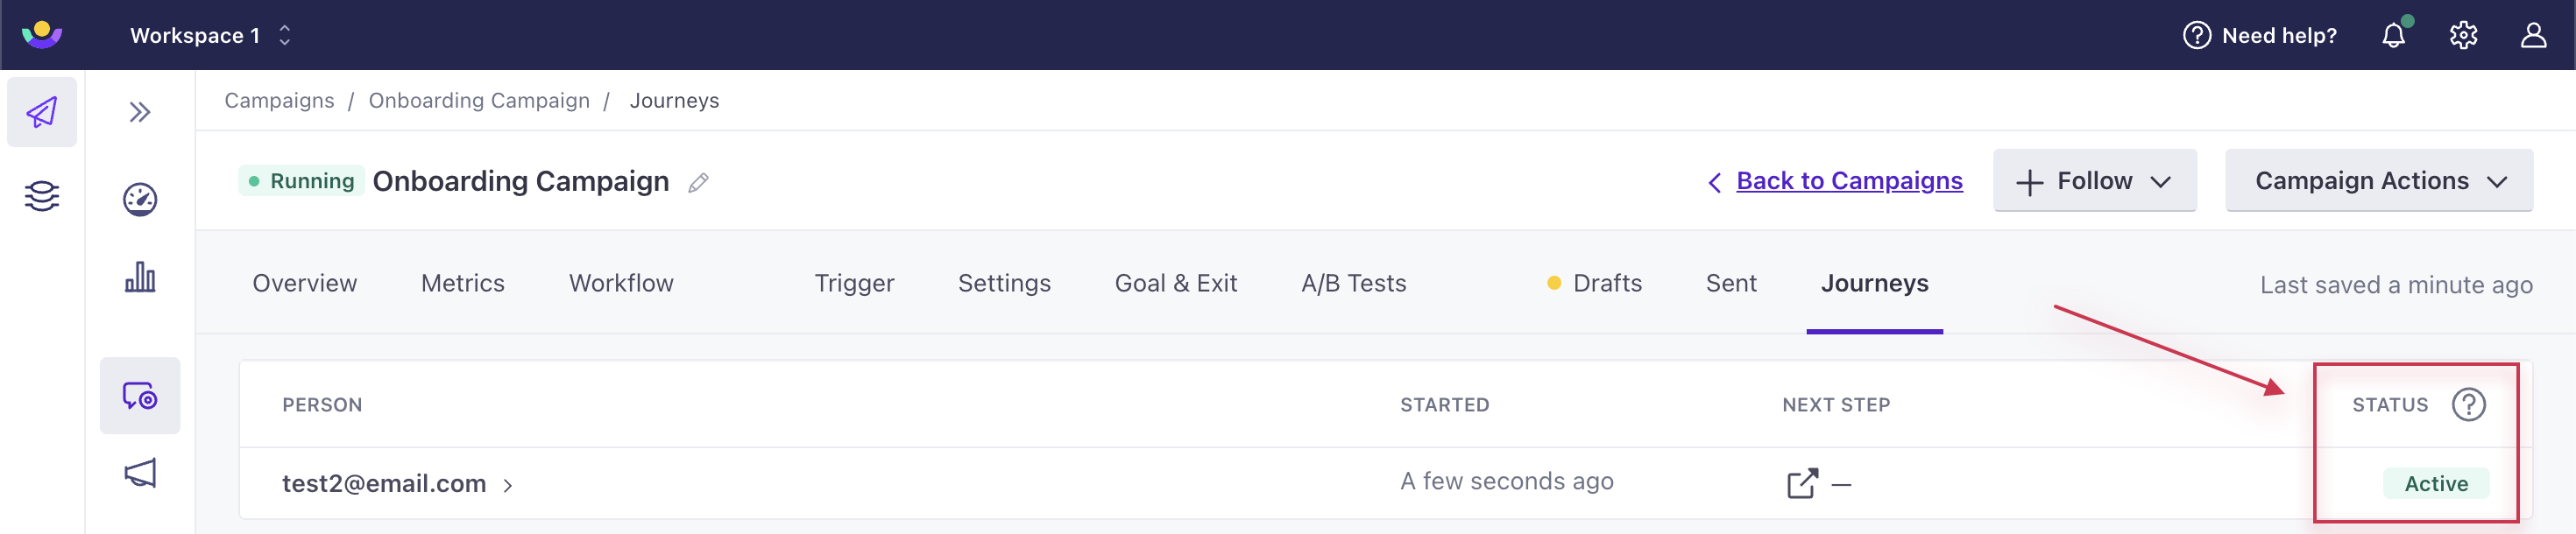The image size is (2576, 534).
Task: Click the Status help question icon
Action: 2468,405
